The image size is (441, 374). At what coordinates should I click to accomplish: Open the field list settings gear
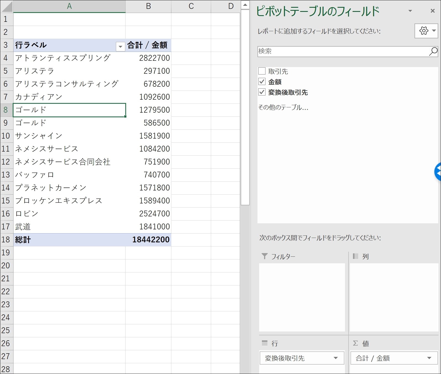(426, 31)
